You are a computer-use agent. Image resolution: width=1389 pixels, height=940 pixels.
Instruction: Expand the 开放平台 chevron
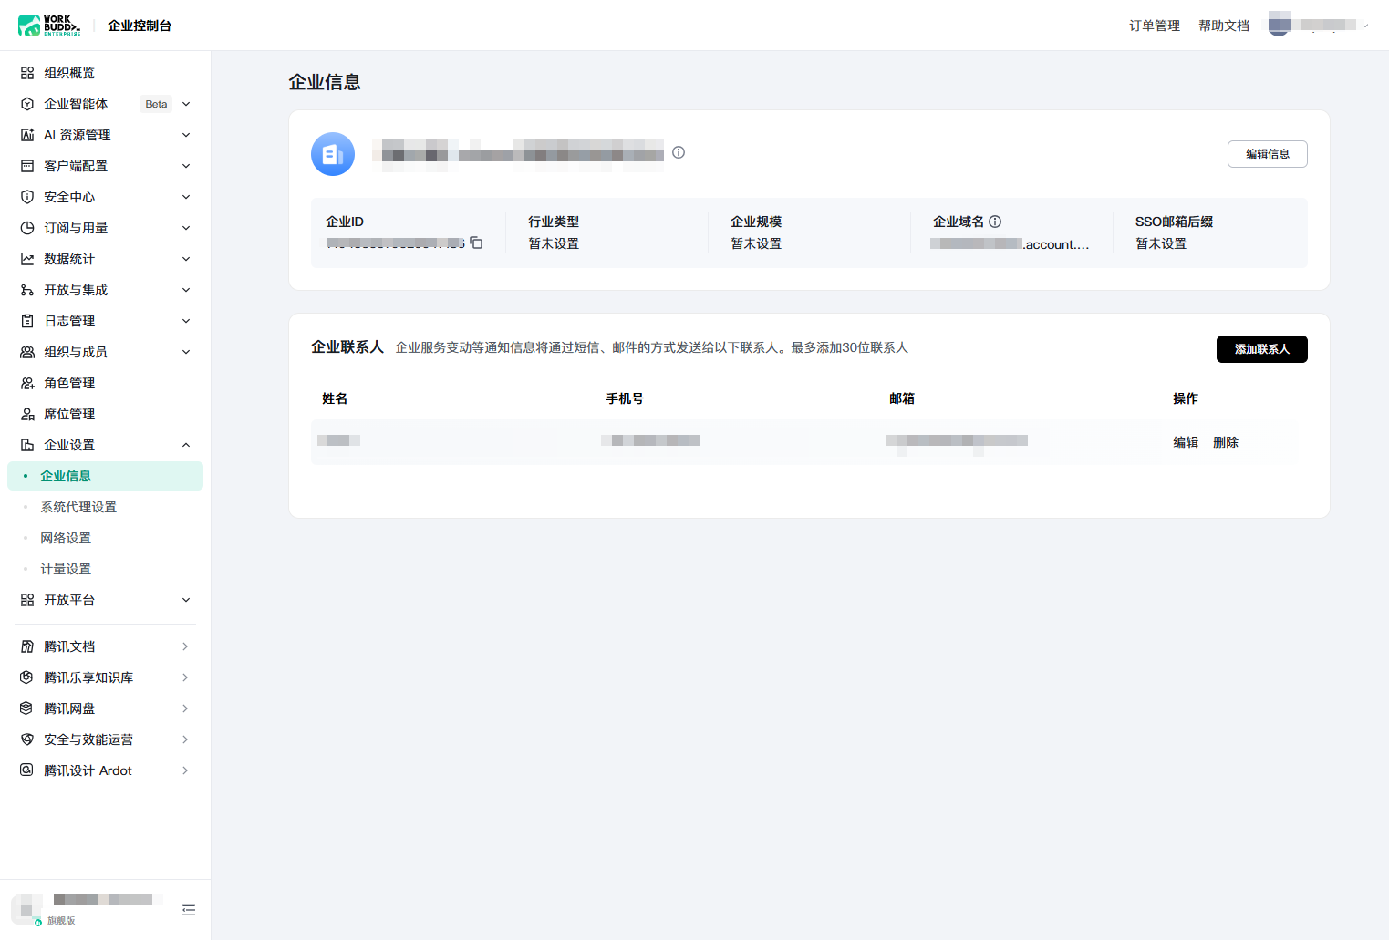click(186, 600)
